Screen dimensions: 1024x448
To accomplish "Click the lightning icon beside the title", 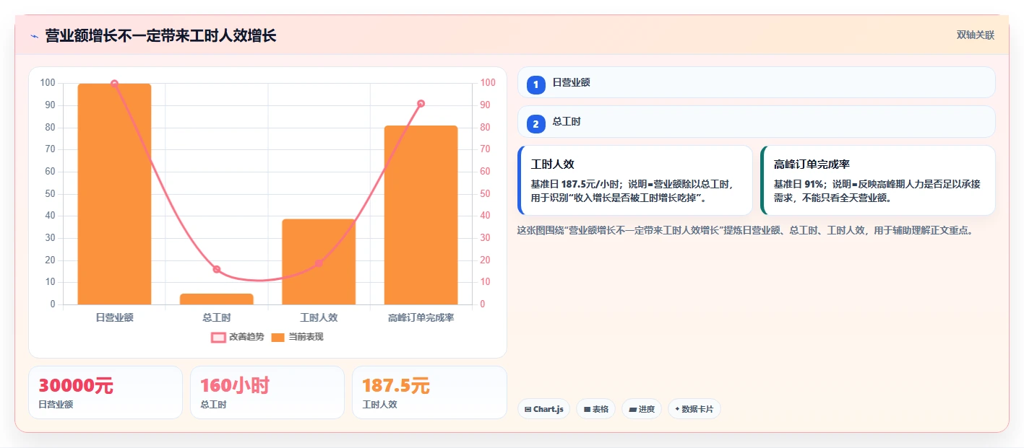I will point(34,36).
